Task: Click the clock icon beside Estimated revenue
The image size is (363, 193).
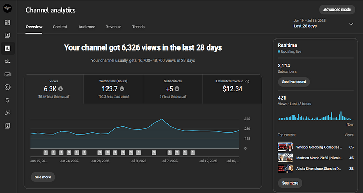Action: (247, 81)
